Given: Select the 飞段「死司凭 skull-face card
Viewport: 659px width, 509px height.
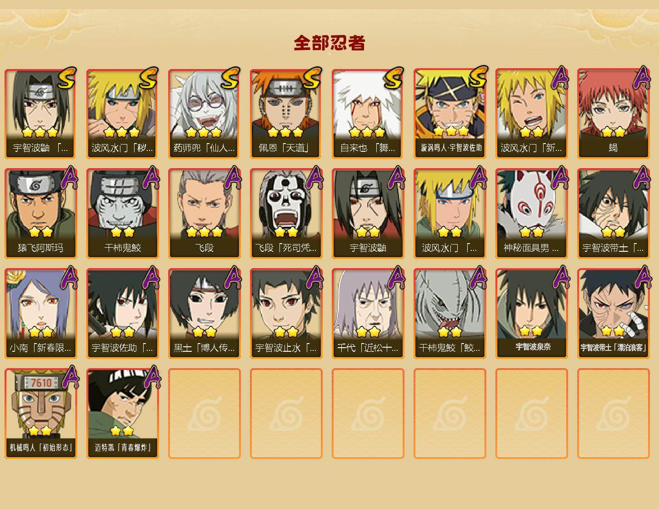Looking at the screenshot, I should (286, 214).
